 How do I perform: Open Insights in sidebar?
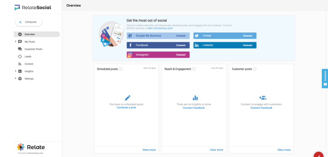(29, 71)
